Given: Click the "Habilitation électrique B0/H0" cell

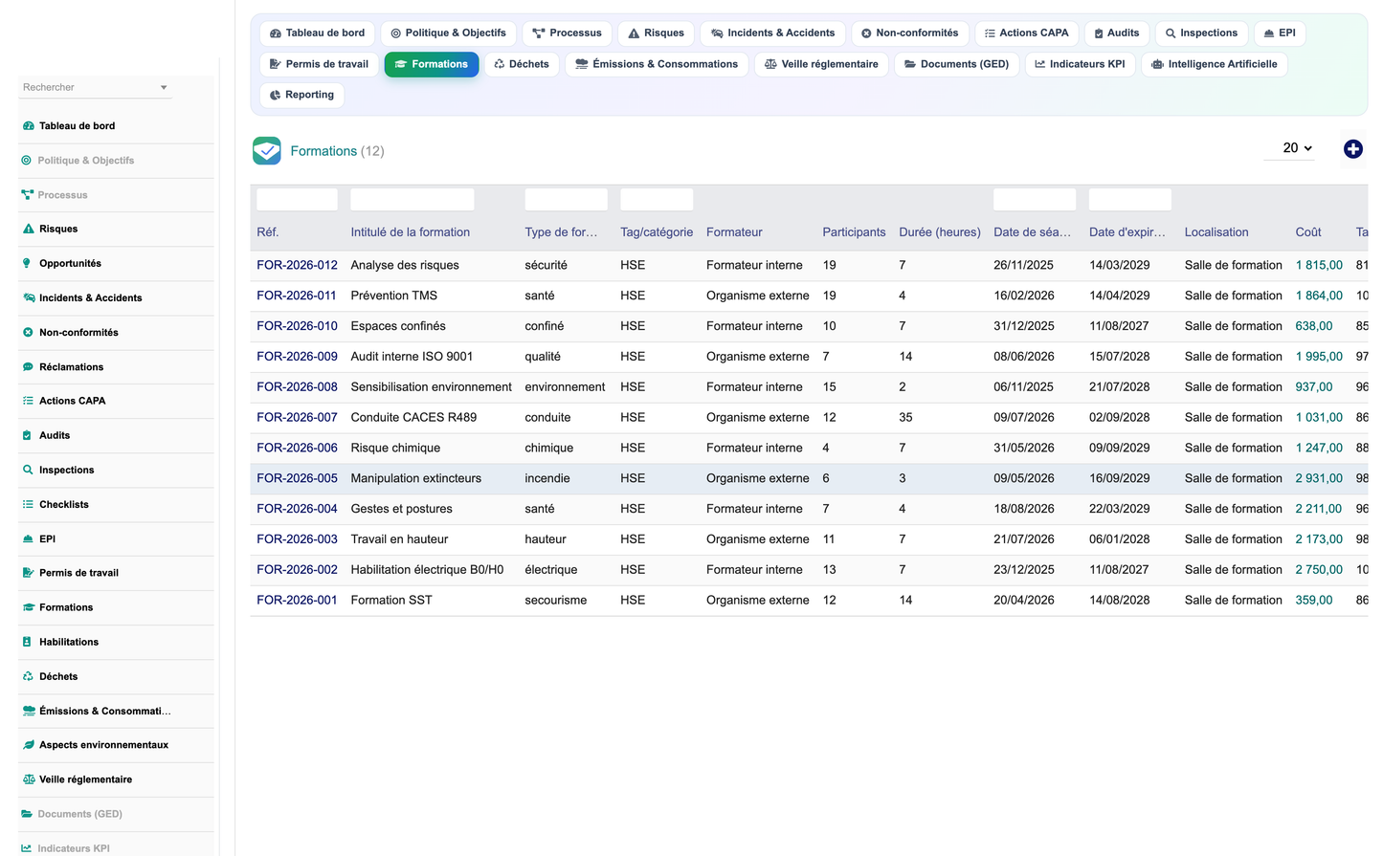Looking at the screenshot, I should [427, 570].
